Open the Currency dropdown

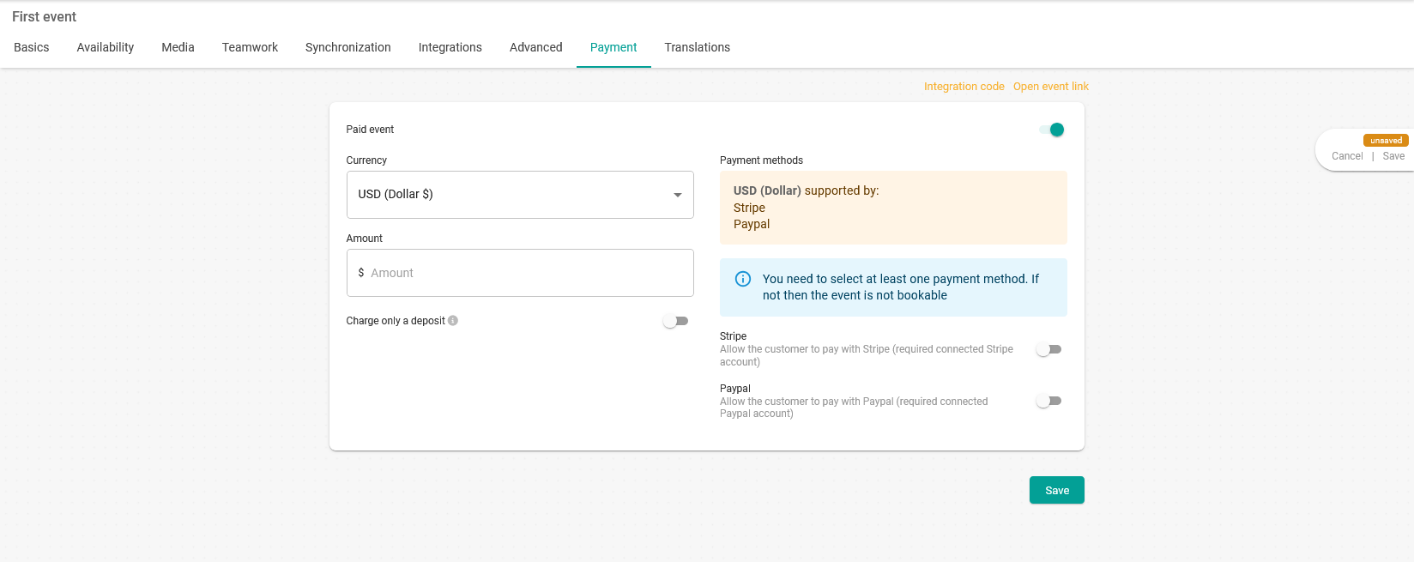(x=519, y=195)
